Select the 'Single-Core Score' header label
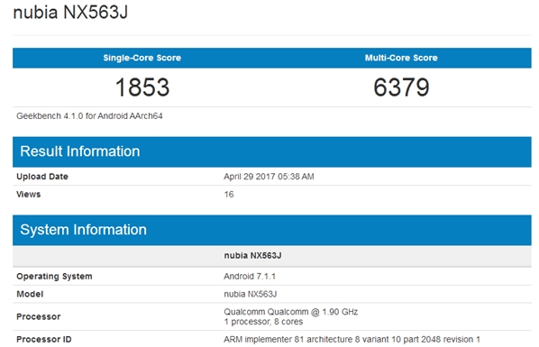 click(142, 58)
